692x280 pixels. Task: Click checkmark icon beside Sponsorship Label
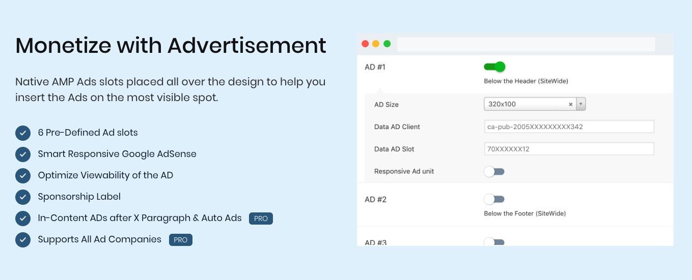(x=23, y=197)
